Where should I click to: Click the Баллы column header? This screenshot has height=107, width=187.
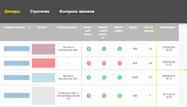[x=133, y=27]
